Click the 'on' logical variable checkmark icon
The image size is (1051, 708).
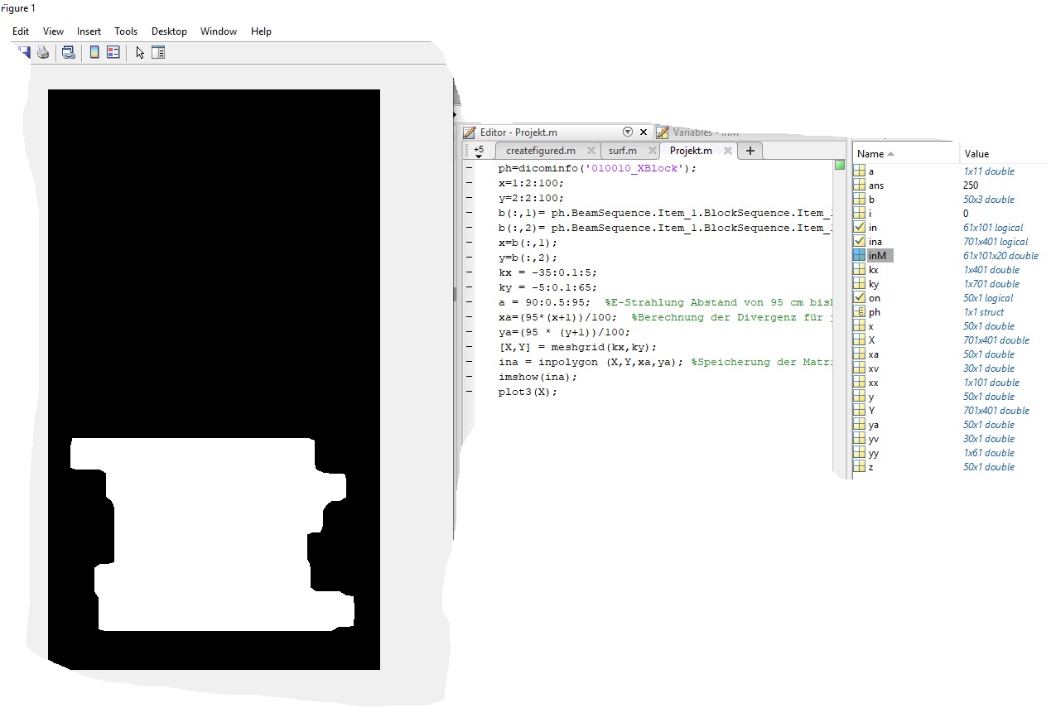coord(859,298)
